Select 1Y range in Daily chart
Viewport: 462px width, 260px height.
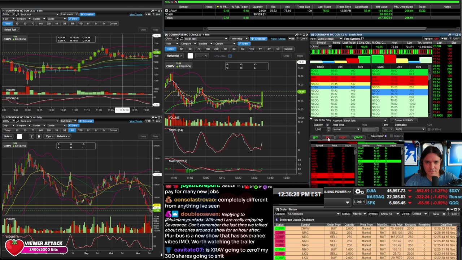point(88,130)
